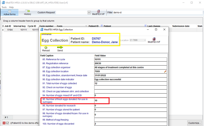Sort by Cycle ID column header
This screenshot has width=204, height=126.
pos(32,26)
